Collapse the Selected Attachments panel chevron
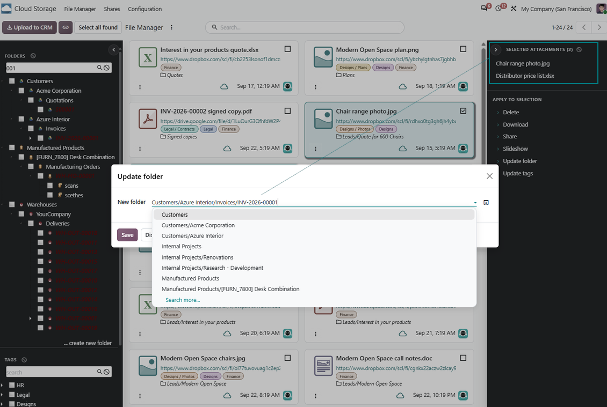This screenshot has width=607, height=407. coord(496,49)
